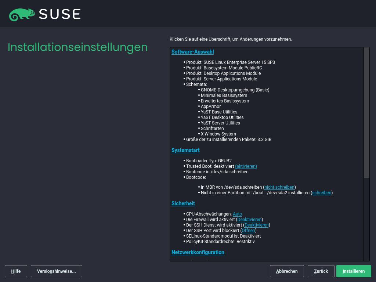Click Öffnen link for the SSH Port
Viewport: 376px width, 282px height.
[x=249, y=231]
